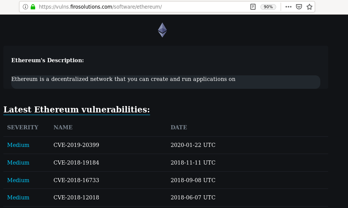Open the Medium severity link for CVE-2018-12018
348x208 pixels.
18,198
